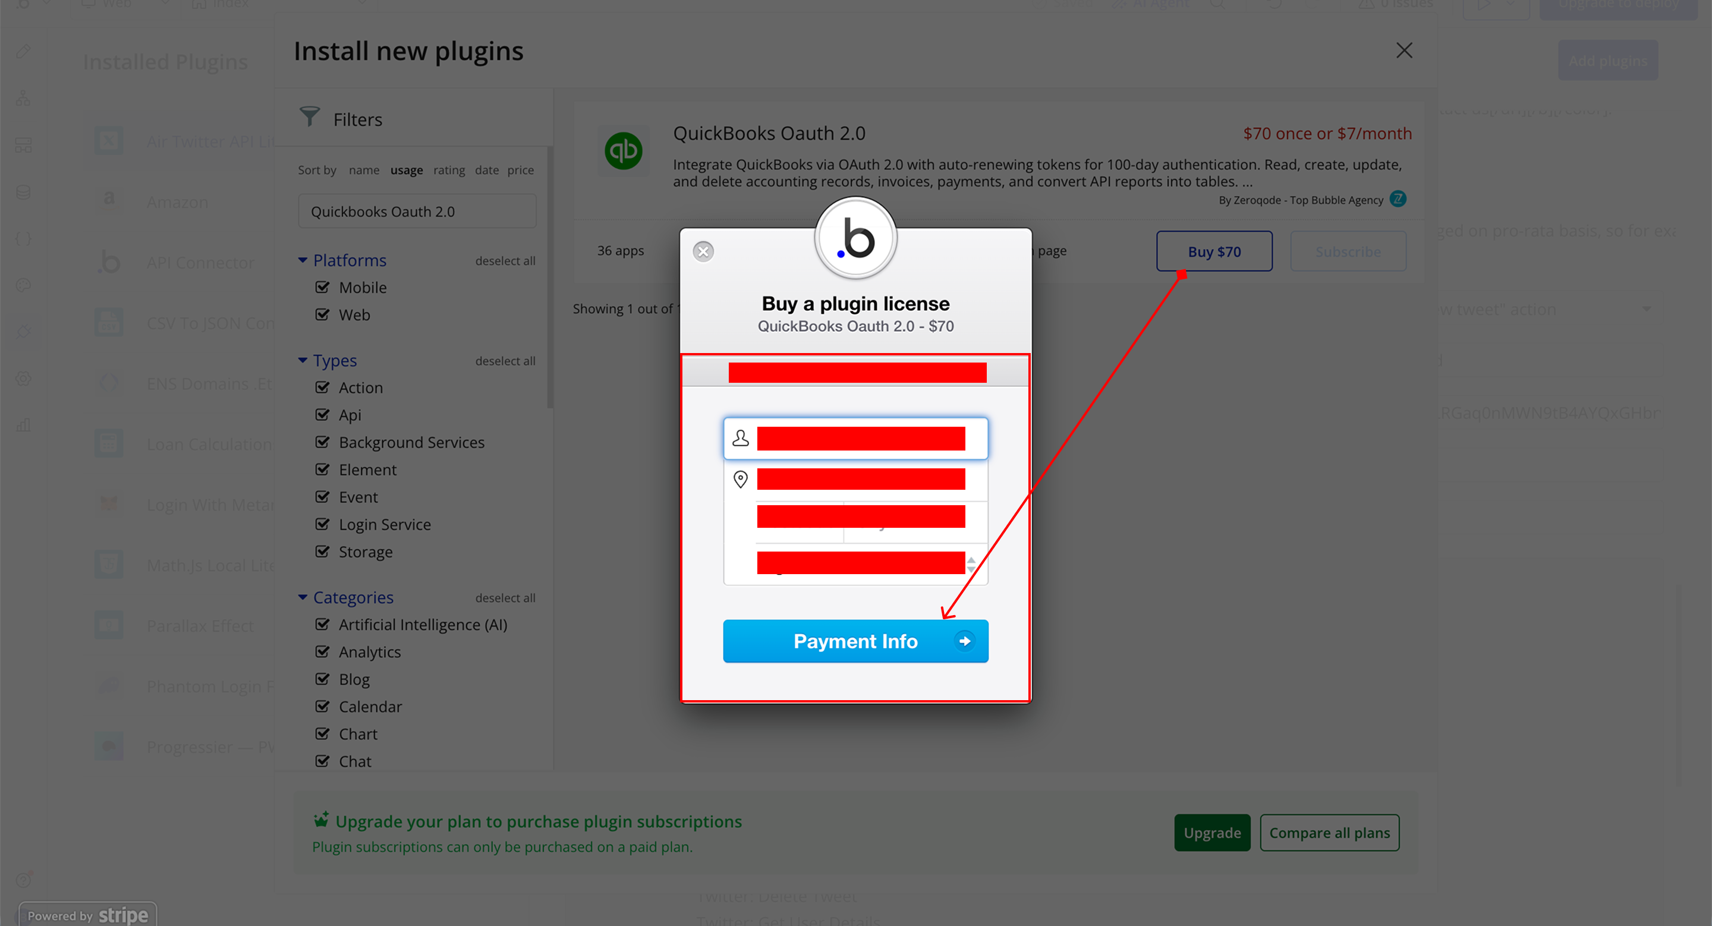Toggle the Background Services checkbox
The height and width of the screenshot is (926, 1712).
coord(322,442)
